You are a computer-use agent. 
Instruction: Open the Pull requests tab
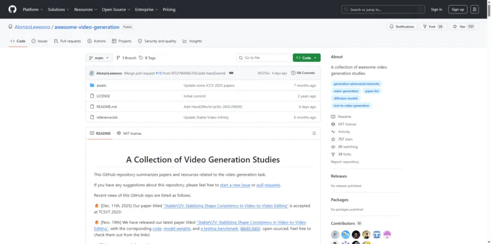click(67, 41)
